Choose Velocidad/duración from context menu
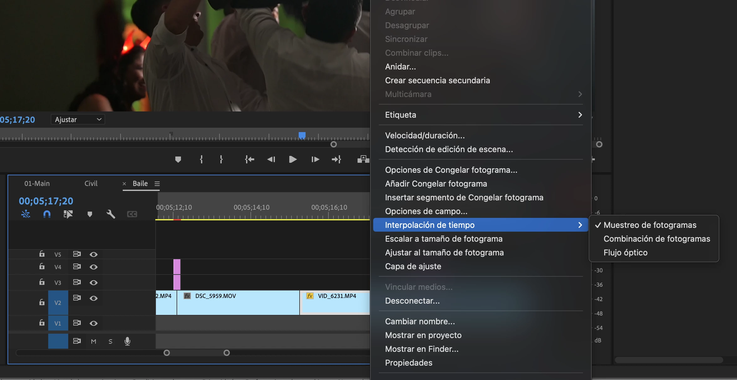This screenshot has height=380, width=737. 425,136
